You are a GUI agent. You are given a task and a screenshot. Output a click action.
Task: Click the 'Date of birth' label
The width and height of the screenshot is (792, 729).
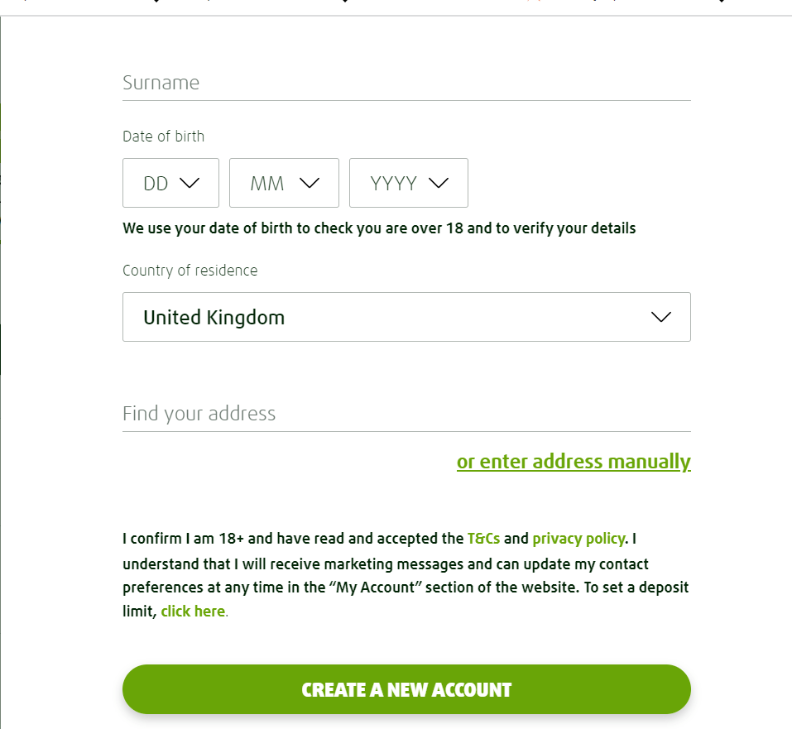[163, 137]
